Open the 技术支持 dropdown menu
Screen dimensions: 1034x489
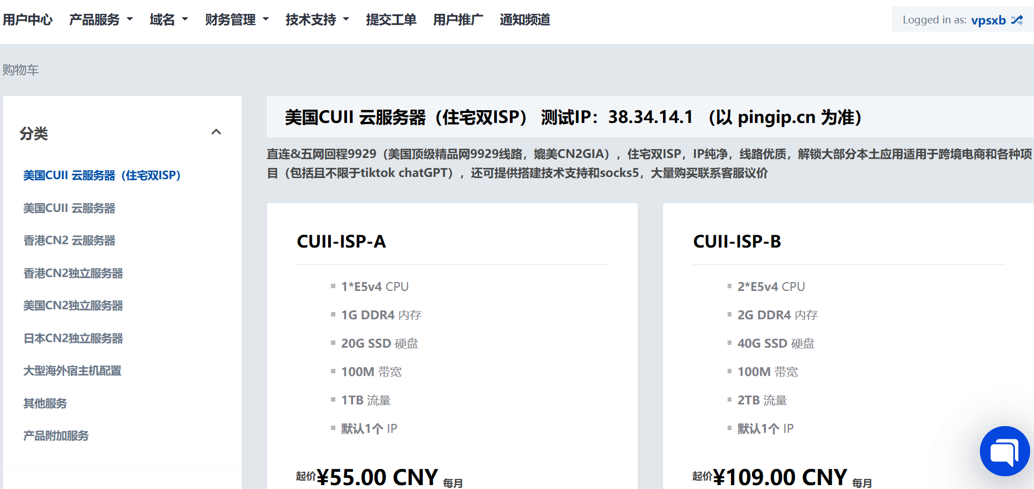(317, 20)
